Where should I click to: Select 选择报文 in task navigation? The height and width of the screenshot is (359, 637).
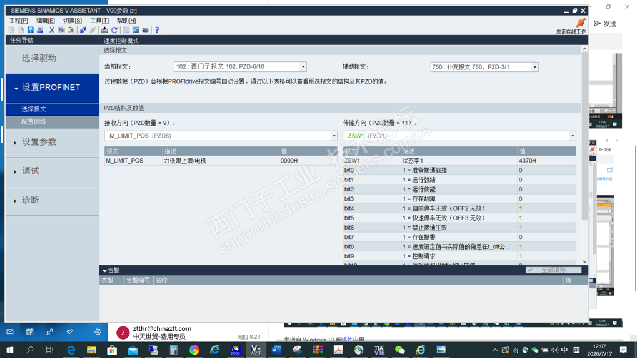(53, 109)
